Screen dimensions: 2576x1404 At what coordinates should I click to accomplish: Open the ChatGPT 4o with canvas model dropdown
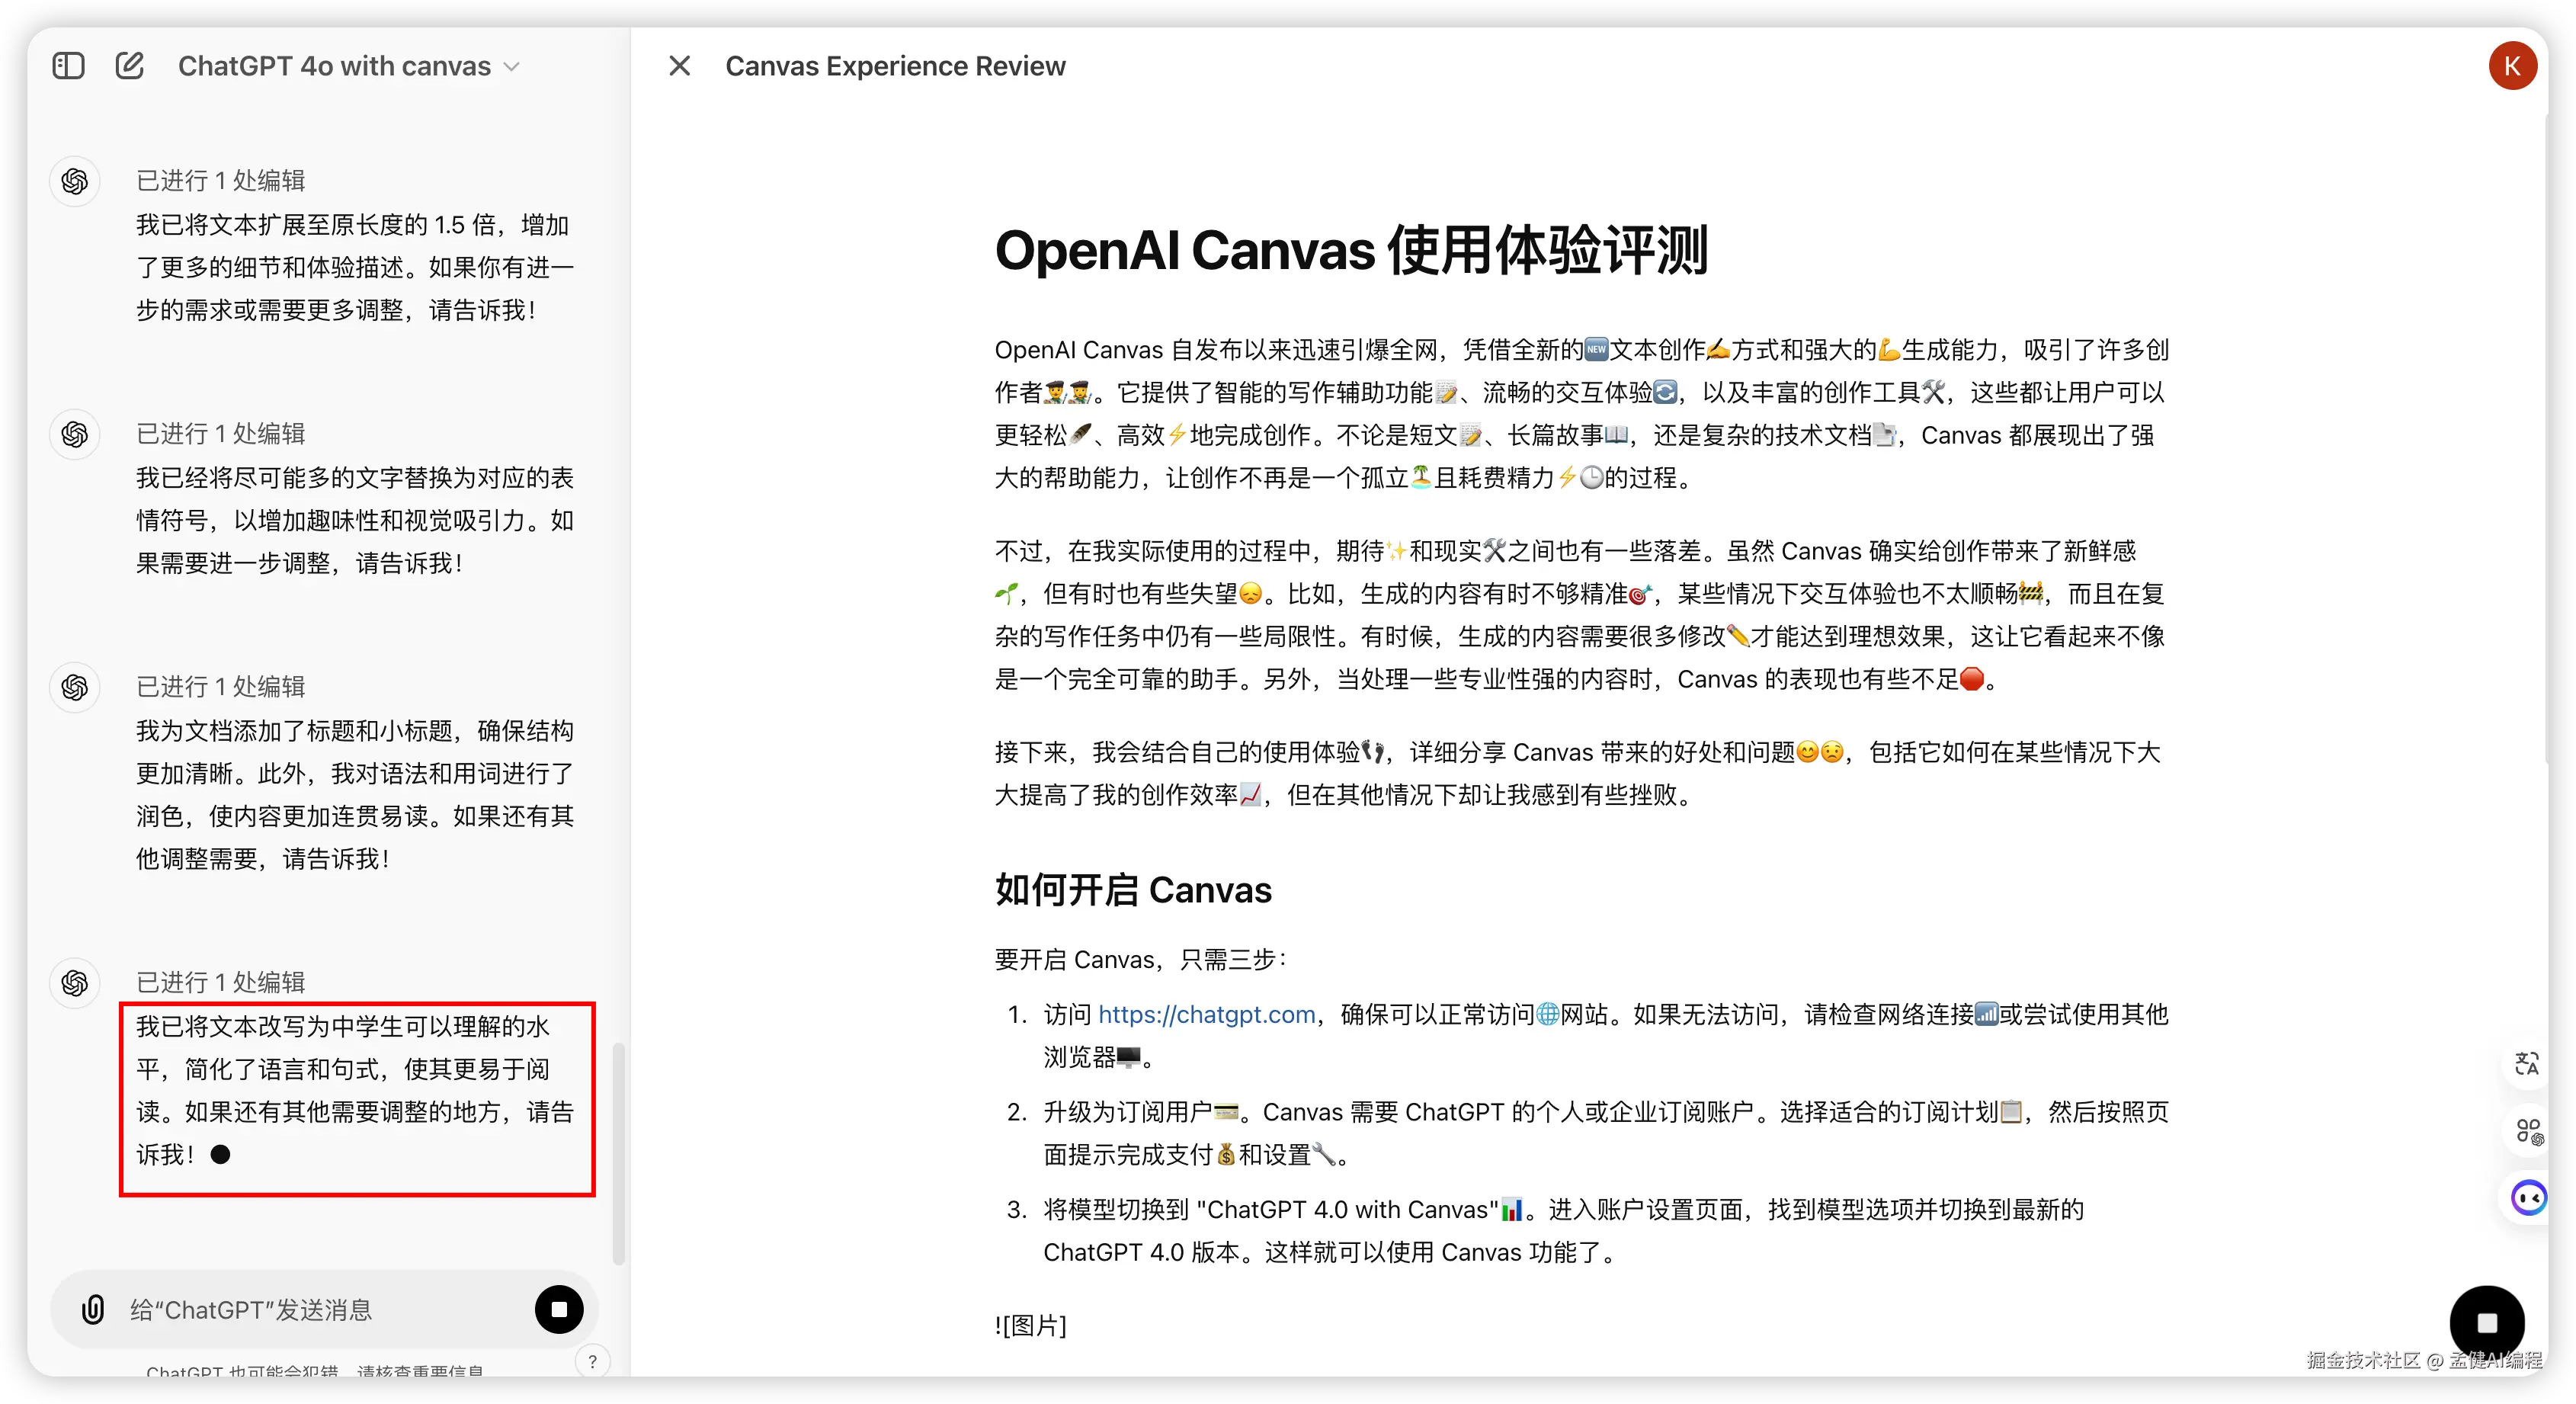(349, 66)
